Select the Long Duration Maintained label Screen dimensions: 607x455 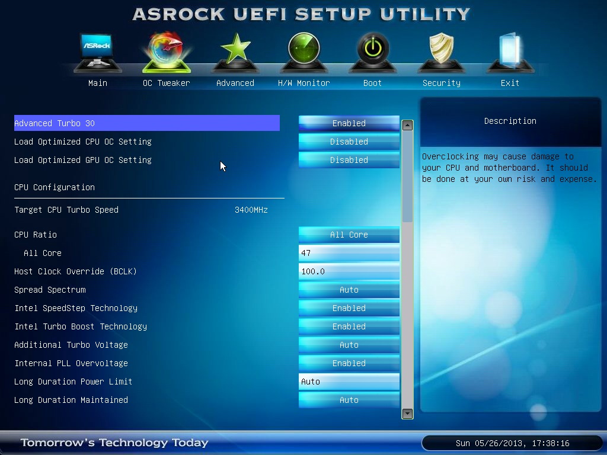71,400
